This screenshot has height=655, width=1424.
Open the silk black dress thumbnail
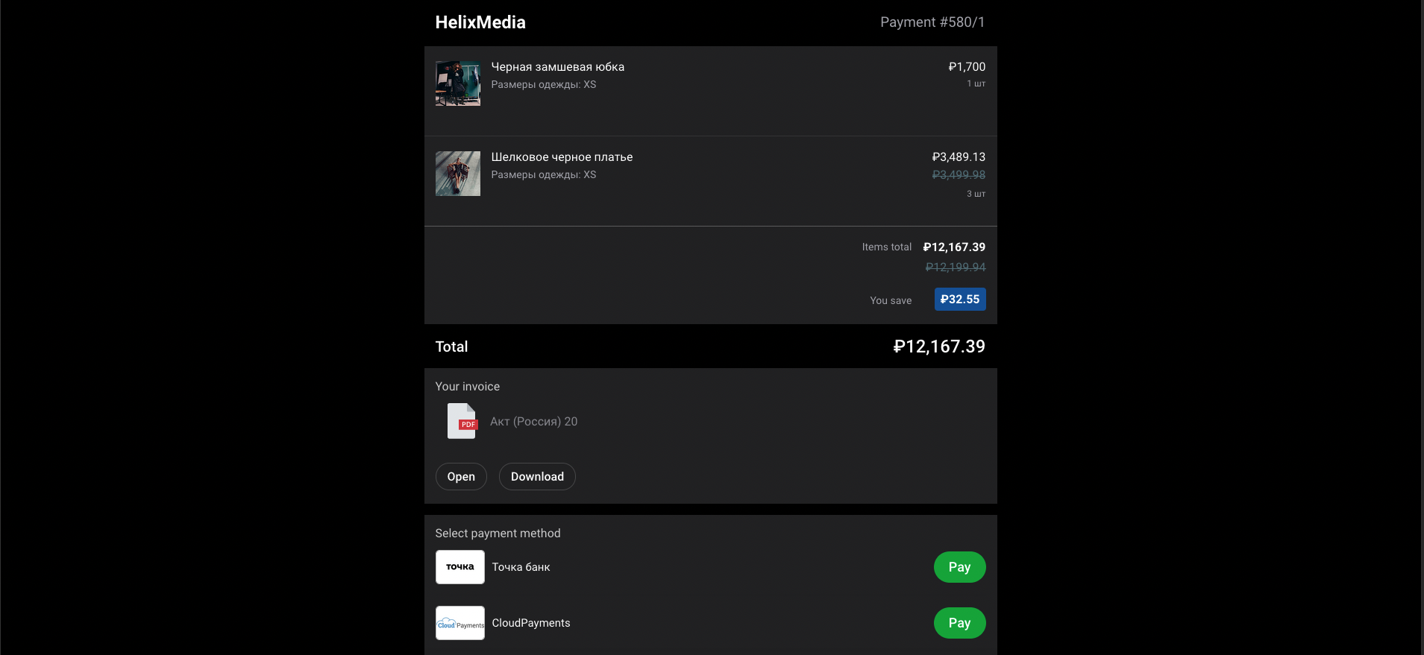(x=458, y=174)
